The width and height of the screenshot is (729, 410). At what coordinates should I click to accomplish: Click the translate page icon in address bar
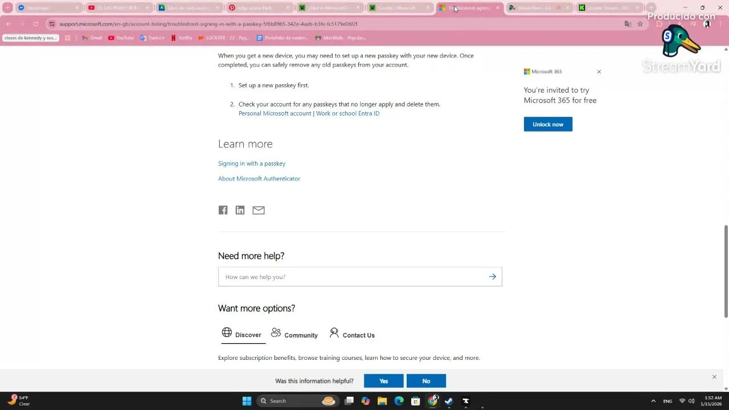coord(628,24)
